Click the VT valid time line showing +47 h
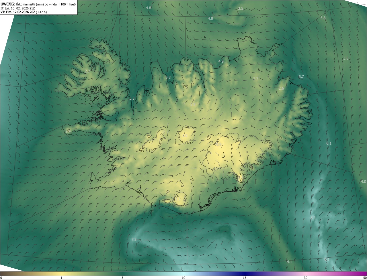367x280 pixels. [x=24, y=12]
